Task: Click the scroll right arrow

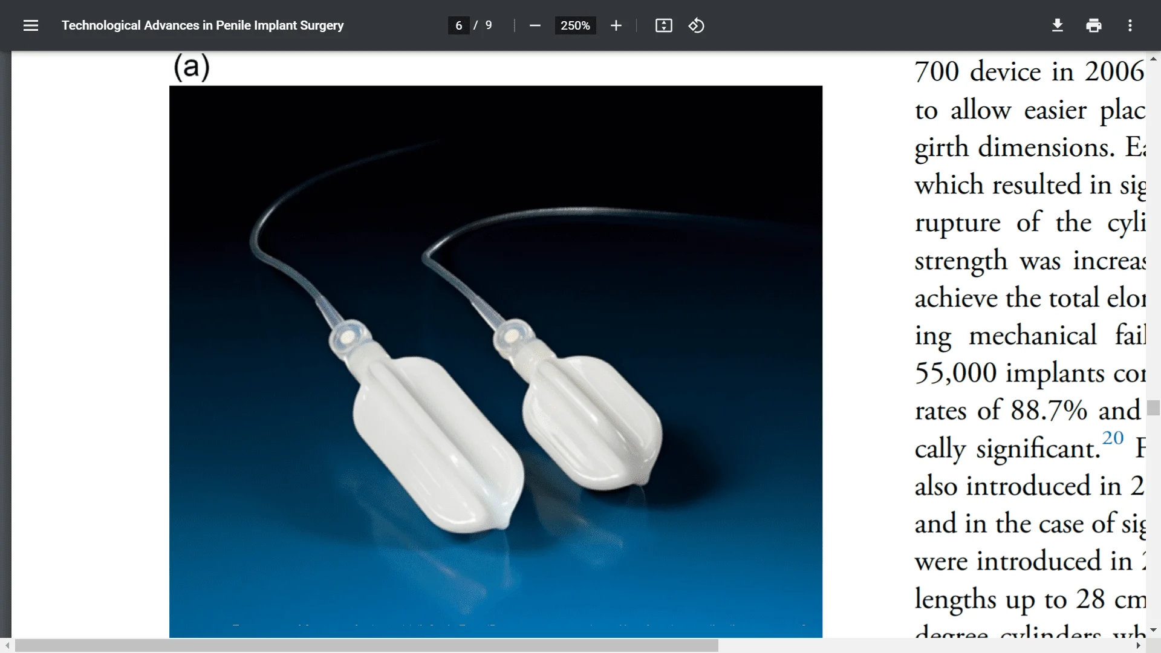Action: tap(1139, 646)
